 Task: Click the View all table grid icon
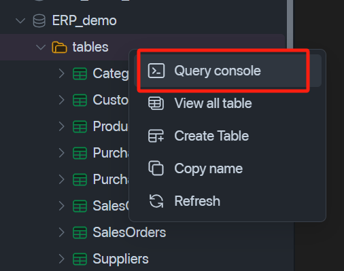(156, 103)
